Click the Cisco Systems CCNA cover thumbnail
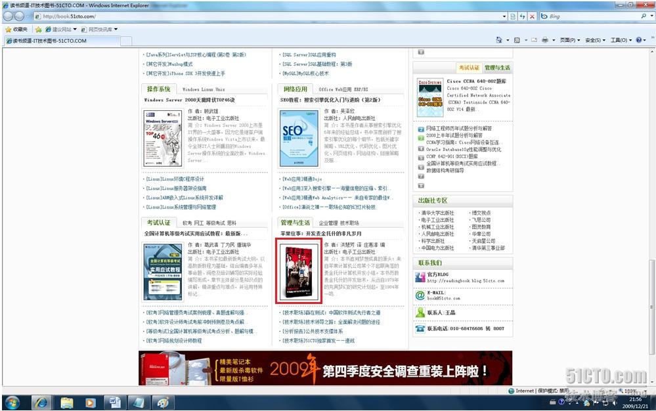This screenshot has height=411, width=656. tap(429, 98)
